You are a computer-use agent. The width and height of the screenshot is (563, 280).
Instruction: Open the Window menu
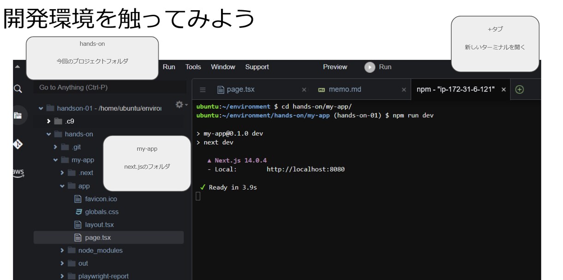click(x=223, y=67)
